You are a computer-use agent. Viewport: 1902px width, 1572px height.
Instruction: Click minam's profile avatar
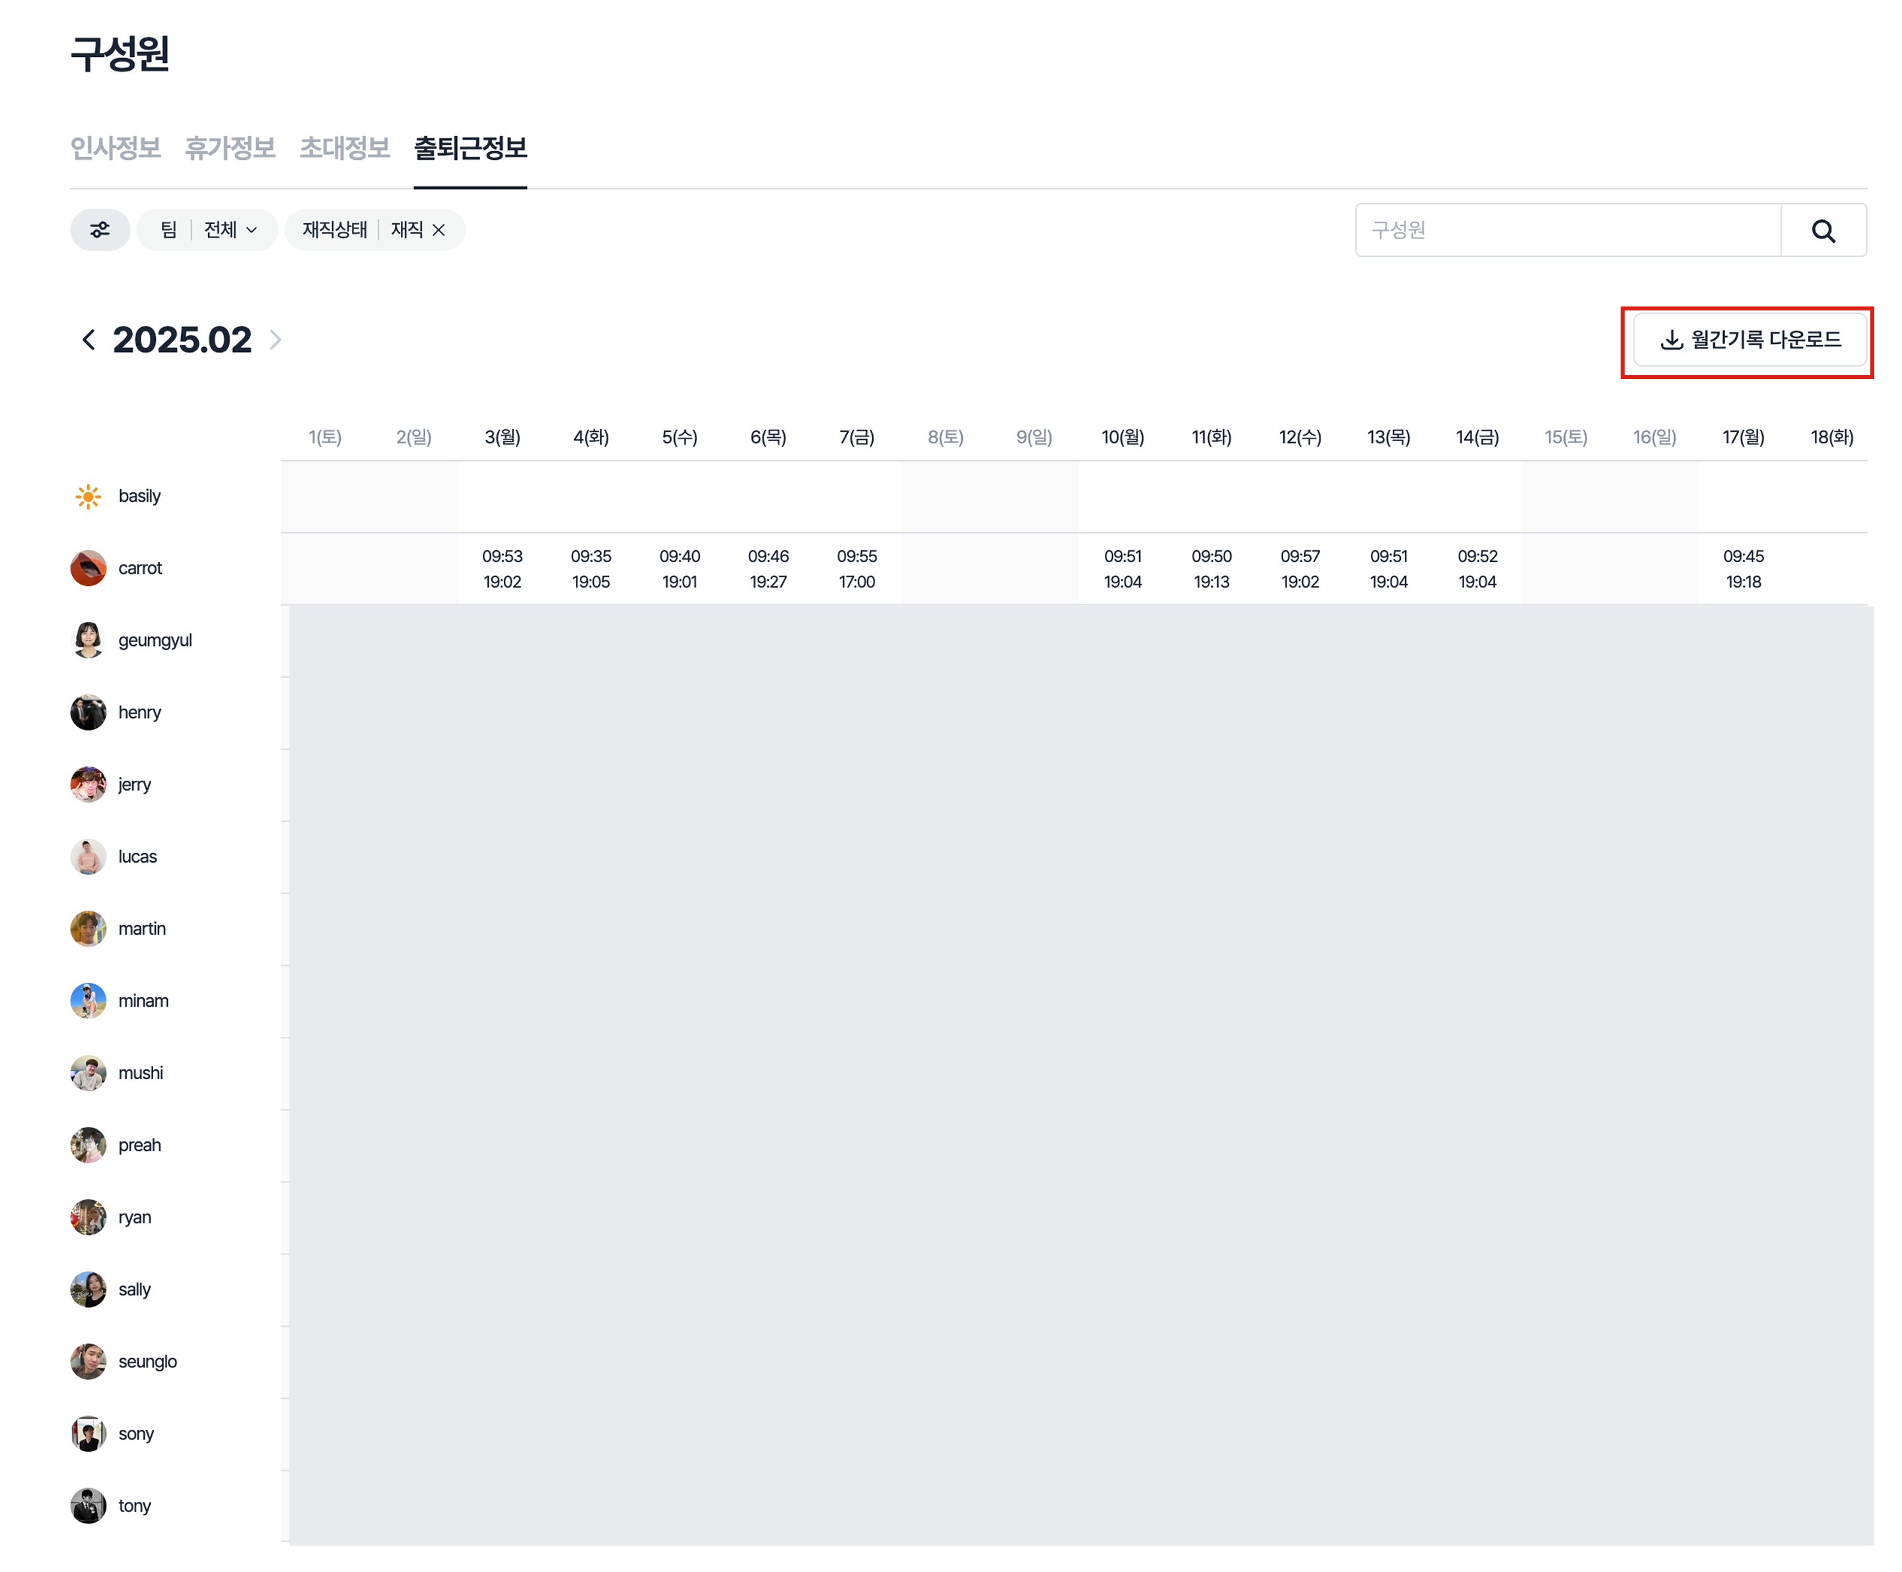(88, 1001)
